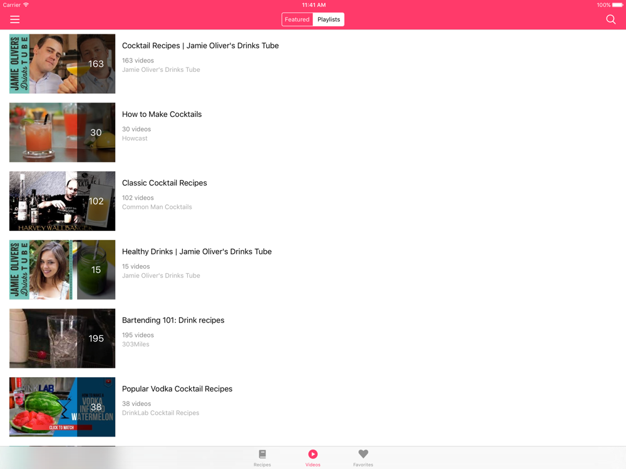This screenshot has width=626, height=469.
Task: Click channel name under Healthy Drinks title
Action: coord(161,276)
